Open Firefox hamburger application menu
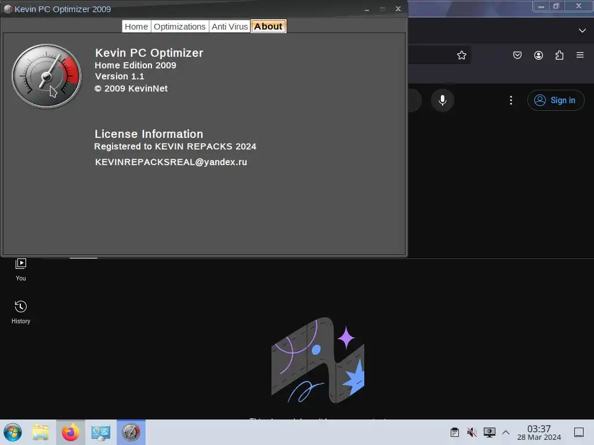The image size is (594, 445). click(580, 55)
